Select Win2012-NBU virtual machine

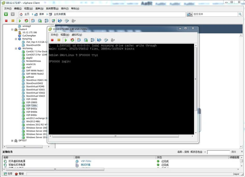(x=33, y=121)
